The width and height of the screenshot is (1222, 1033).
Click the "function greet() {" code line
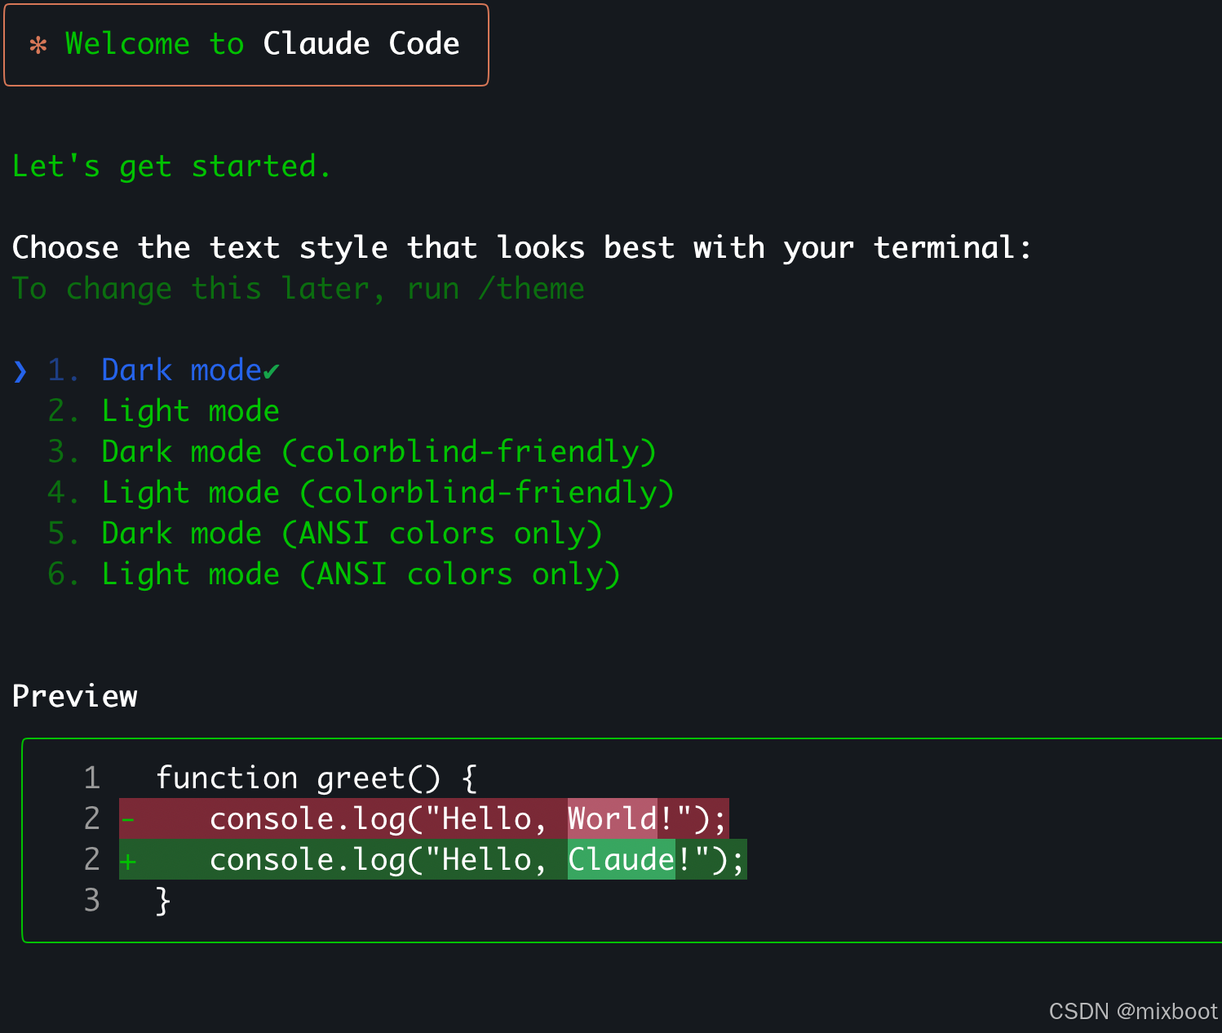point(317,778)
